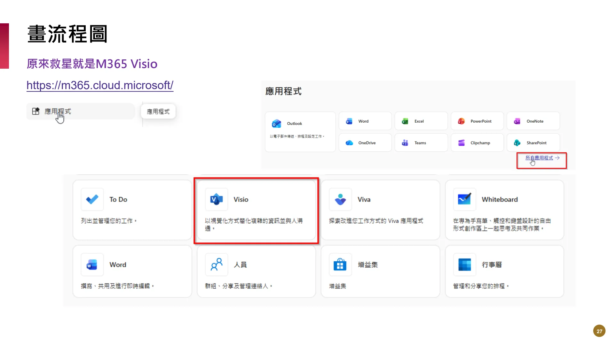
Task: Click the 原來救星就是M365 Visio subtitle
Action: coord(92,64)
